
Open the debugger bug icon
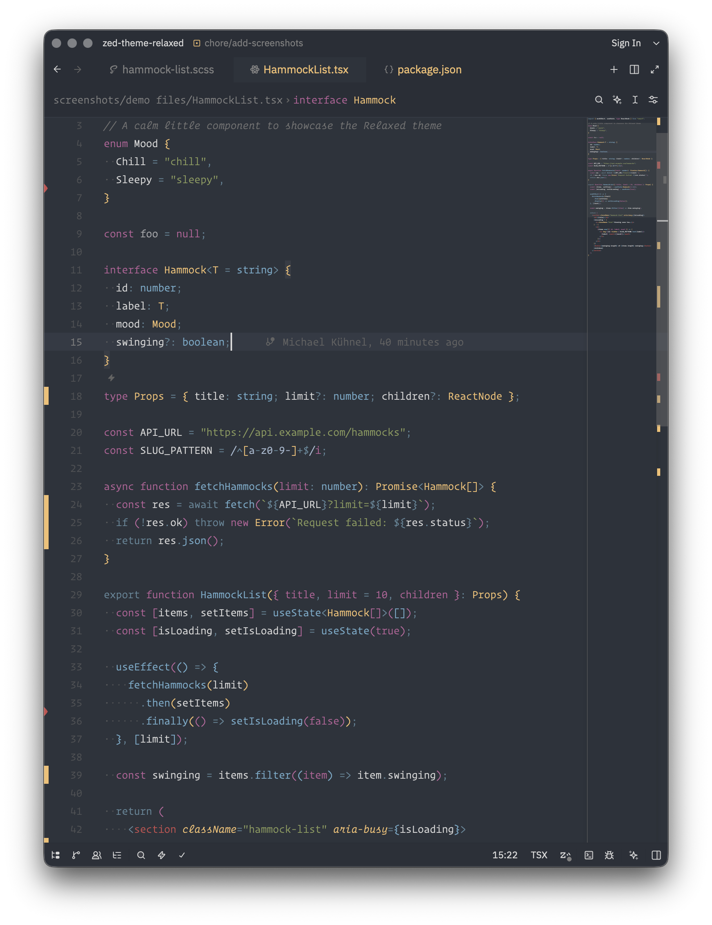[609, 855]
